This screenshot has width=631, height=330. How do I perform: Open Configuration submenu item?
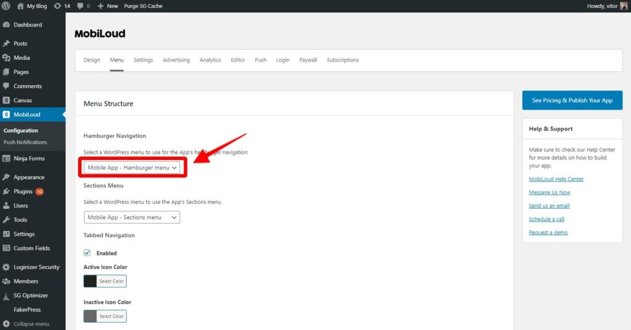(21, 131)
